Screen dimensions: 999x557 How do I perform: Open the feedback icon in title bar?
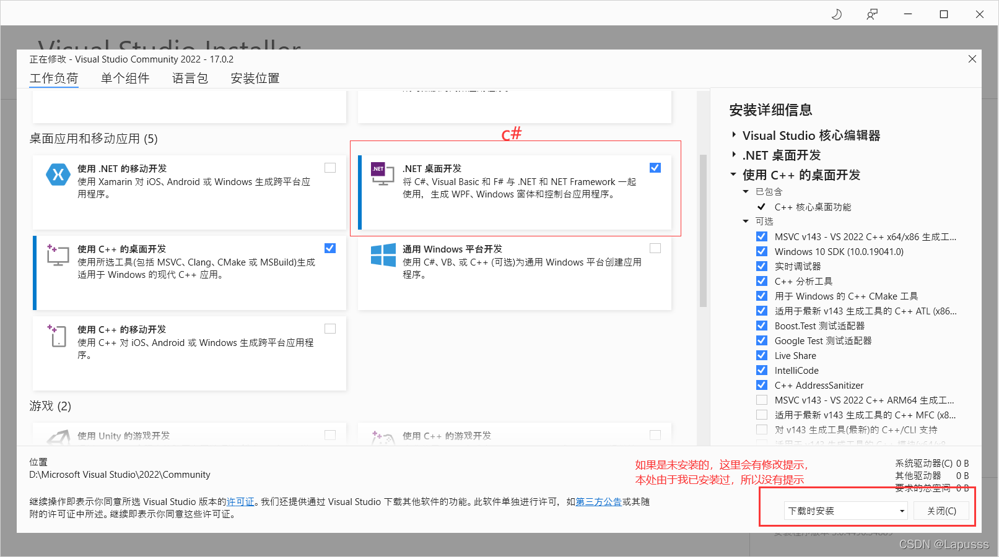coord(872,14)
